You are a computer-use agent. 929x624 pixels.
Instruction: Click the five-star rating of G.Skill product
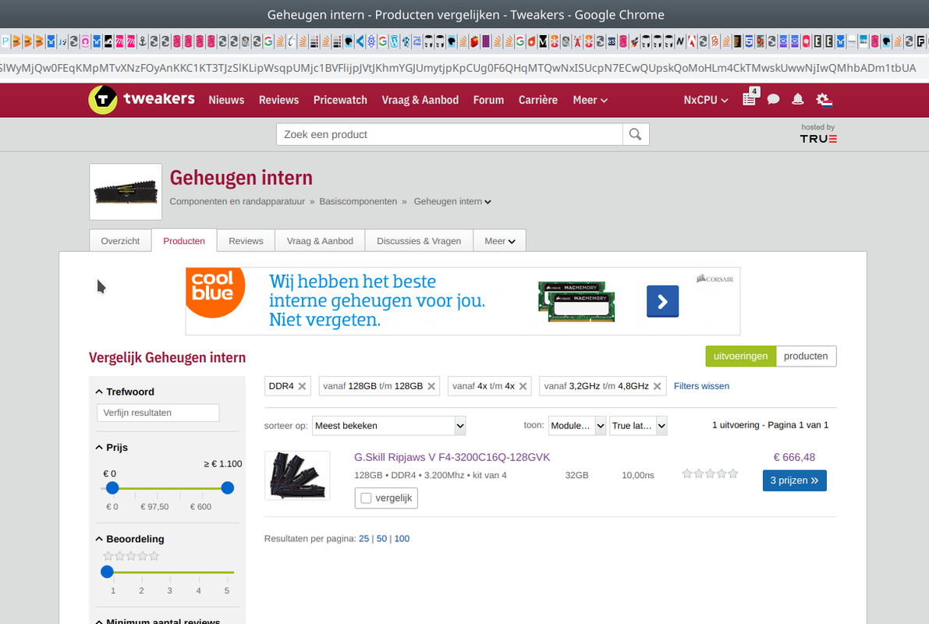[x=710, y=473]
